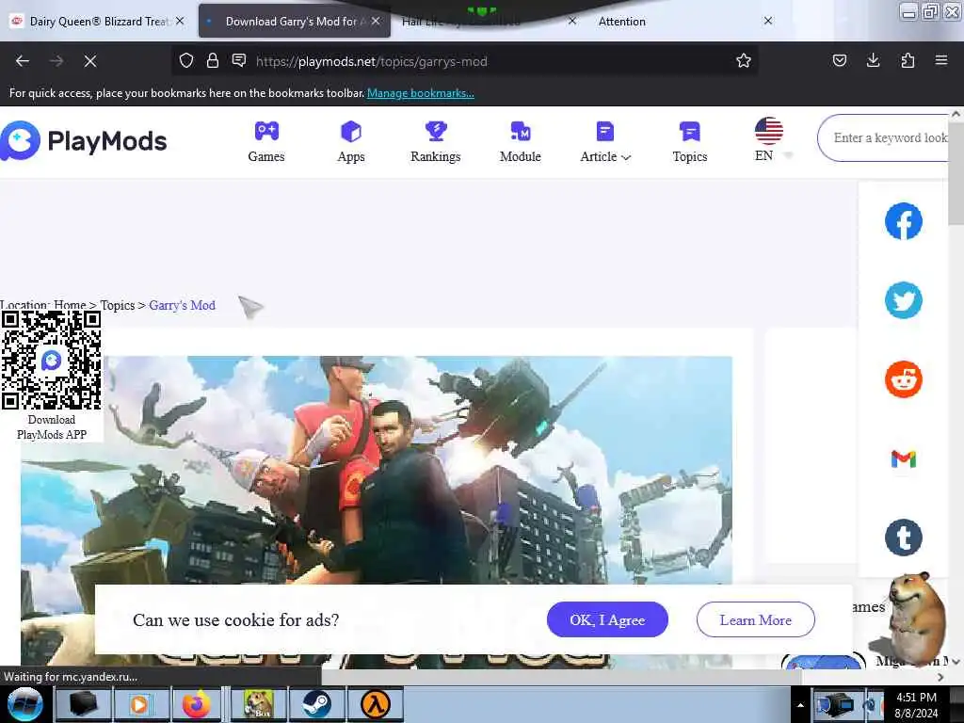Click the Home breadcrumb link
The width and height of the screenshot is (964, 723).
pyautogui.click(x=70, y=306)
